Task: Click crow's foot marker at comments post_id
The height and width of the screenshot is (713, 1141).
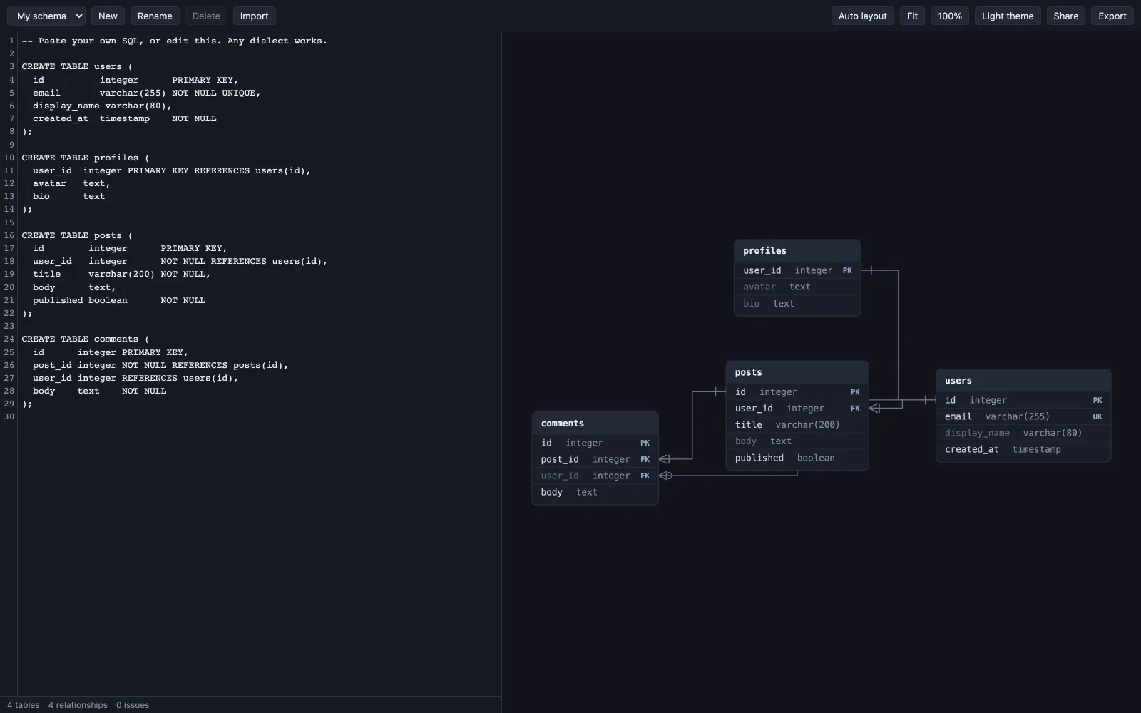Action: (665, 459)
